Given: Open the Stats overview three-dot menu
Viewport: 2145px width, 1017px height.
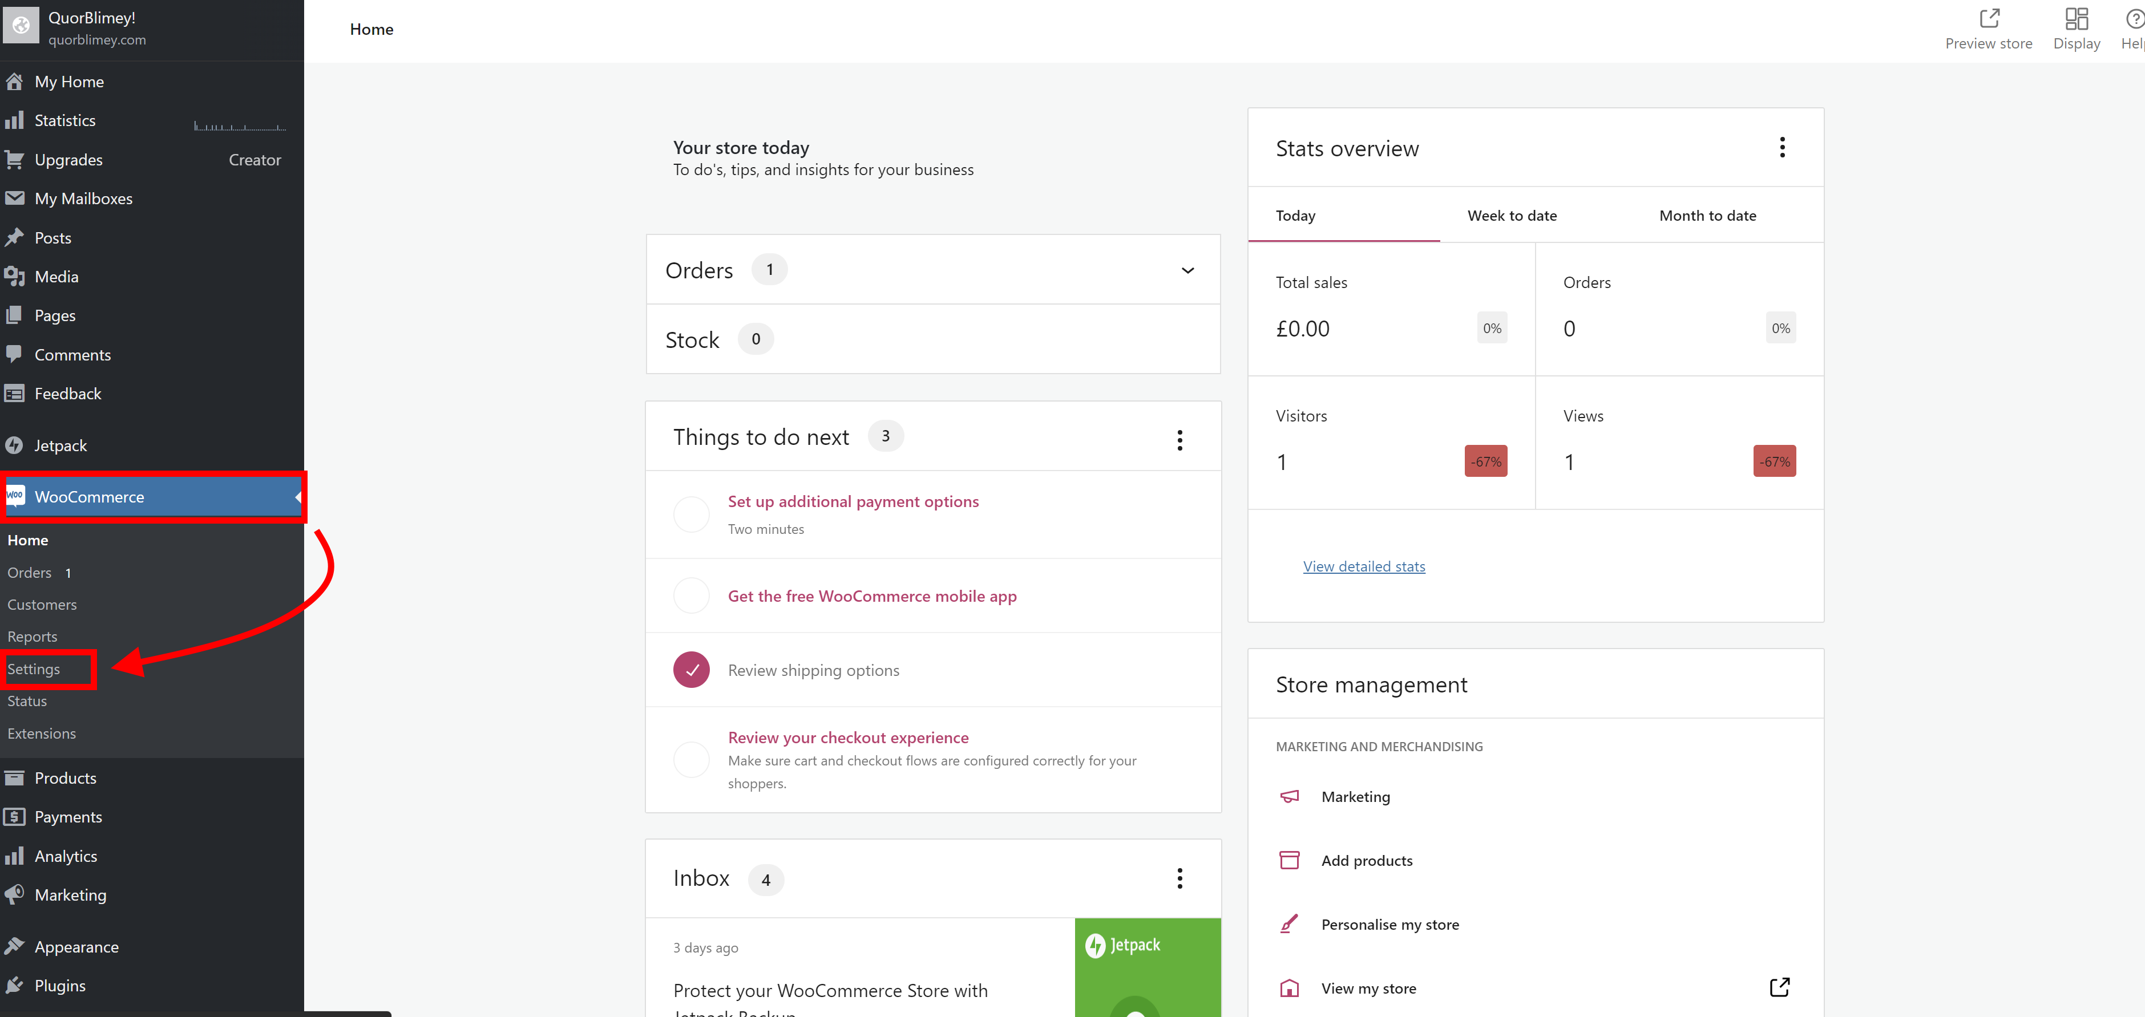Looking at the screenshot, I should [x=1782, y=147].
